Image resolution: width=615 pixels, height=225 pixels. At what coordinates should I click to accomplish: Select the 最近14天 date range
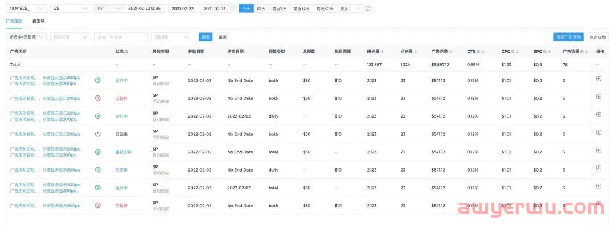[302, 9]
